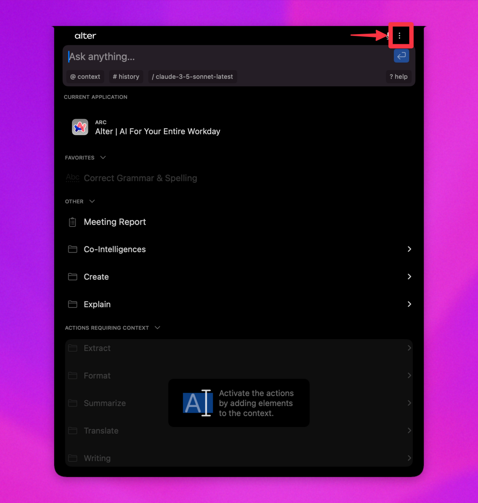Select the Correct Grammar & Spelling favorite
The height and width of the screenshot is (503, 478).
pyautogui.click(x=141, y=178)
